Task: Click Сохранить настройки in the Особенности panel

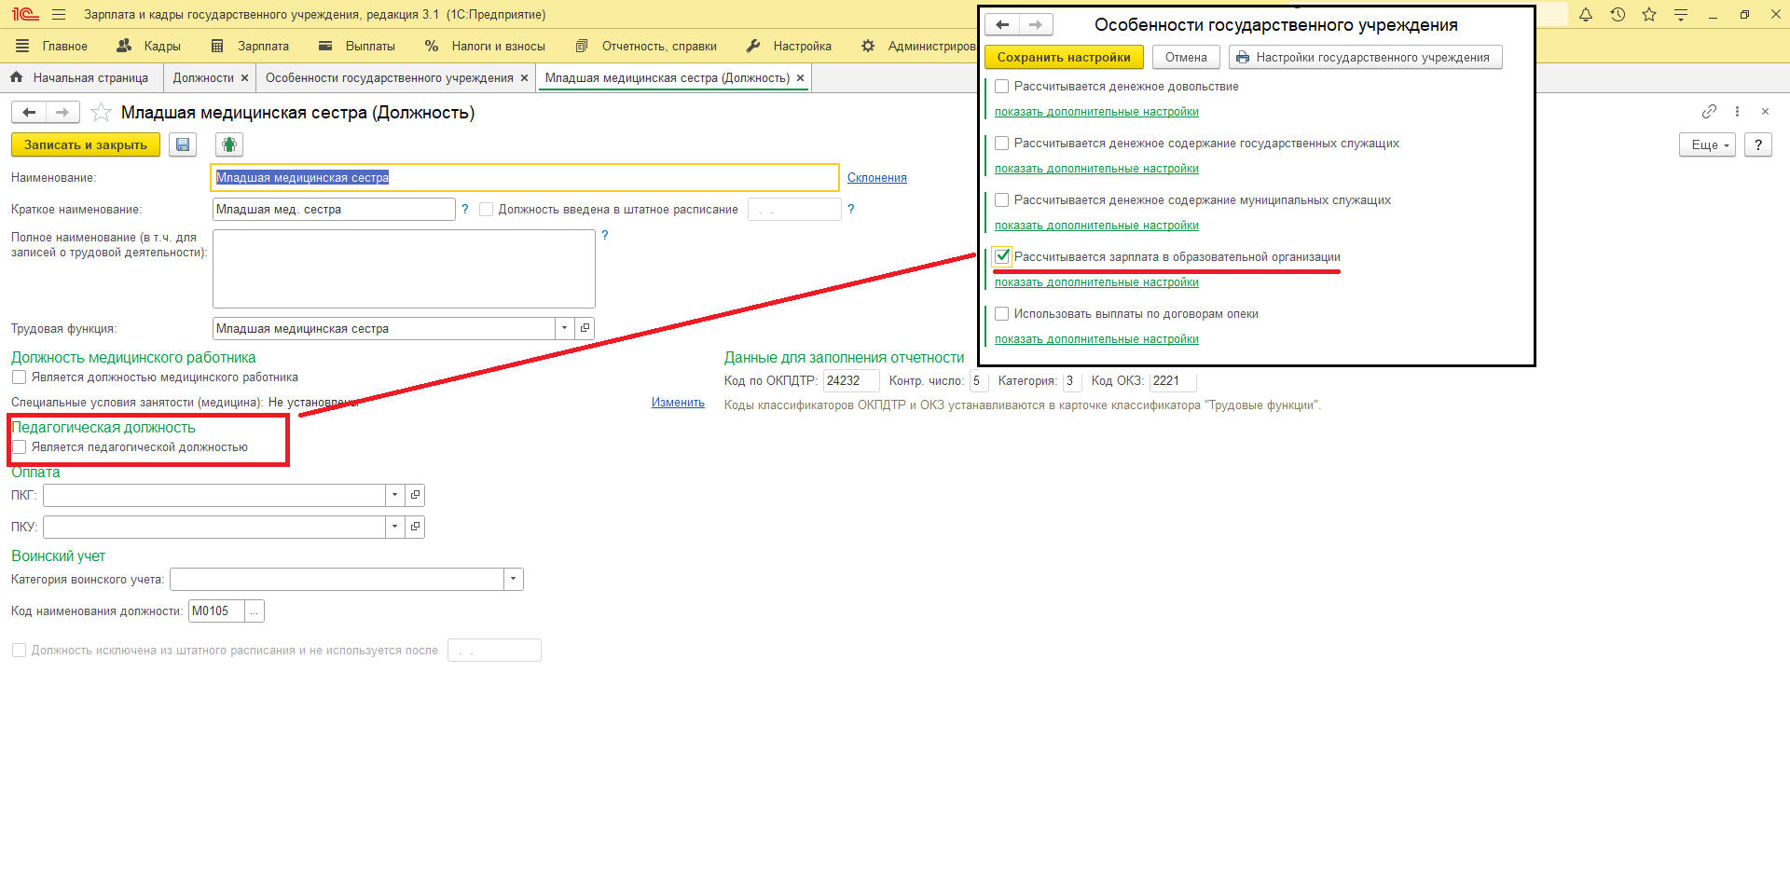Action: point(1064,57)
